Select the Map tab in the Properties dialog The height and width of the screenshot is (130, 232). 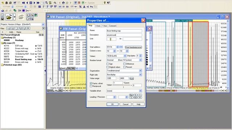[90, 26]
